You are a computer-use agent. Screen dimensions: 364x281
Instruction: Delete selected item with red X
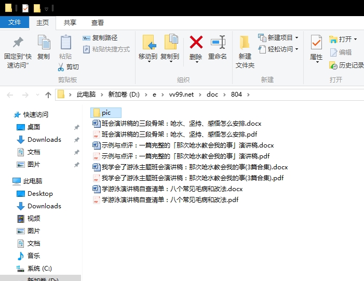(x=196, y=48)
